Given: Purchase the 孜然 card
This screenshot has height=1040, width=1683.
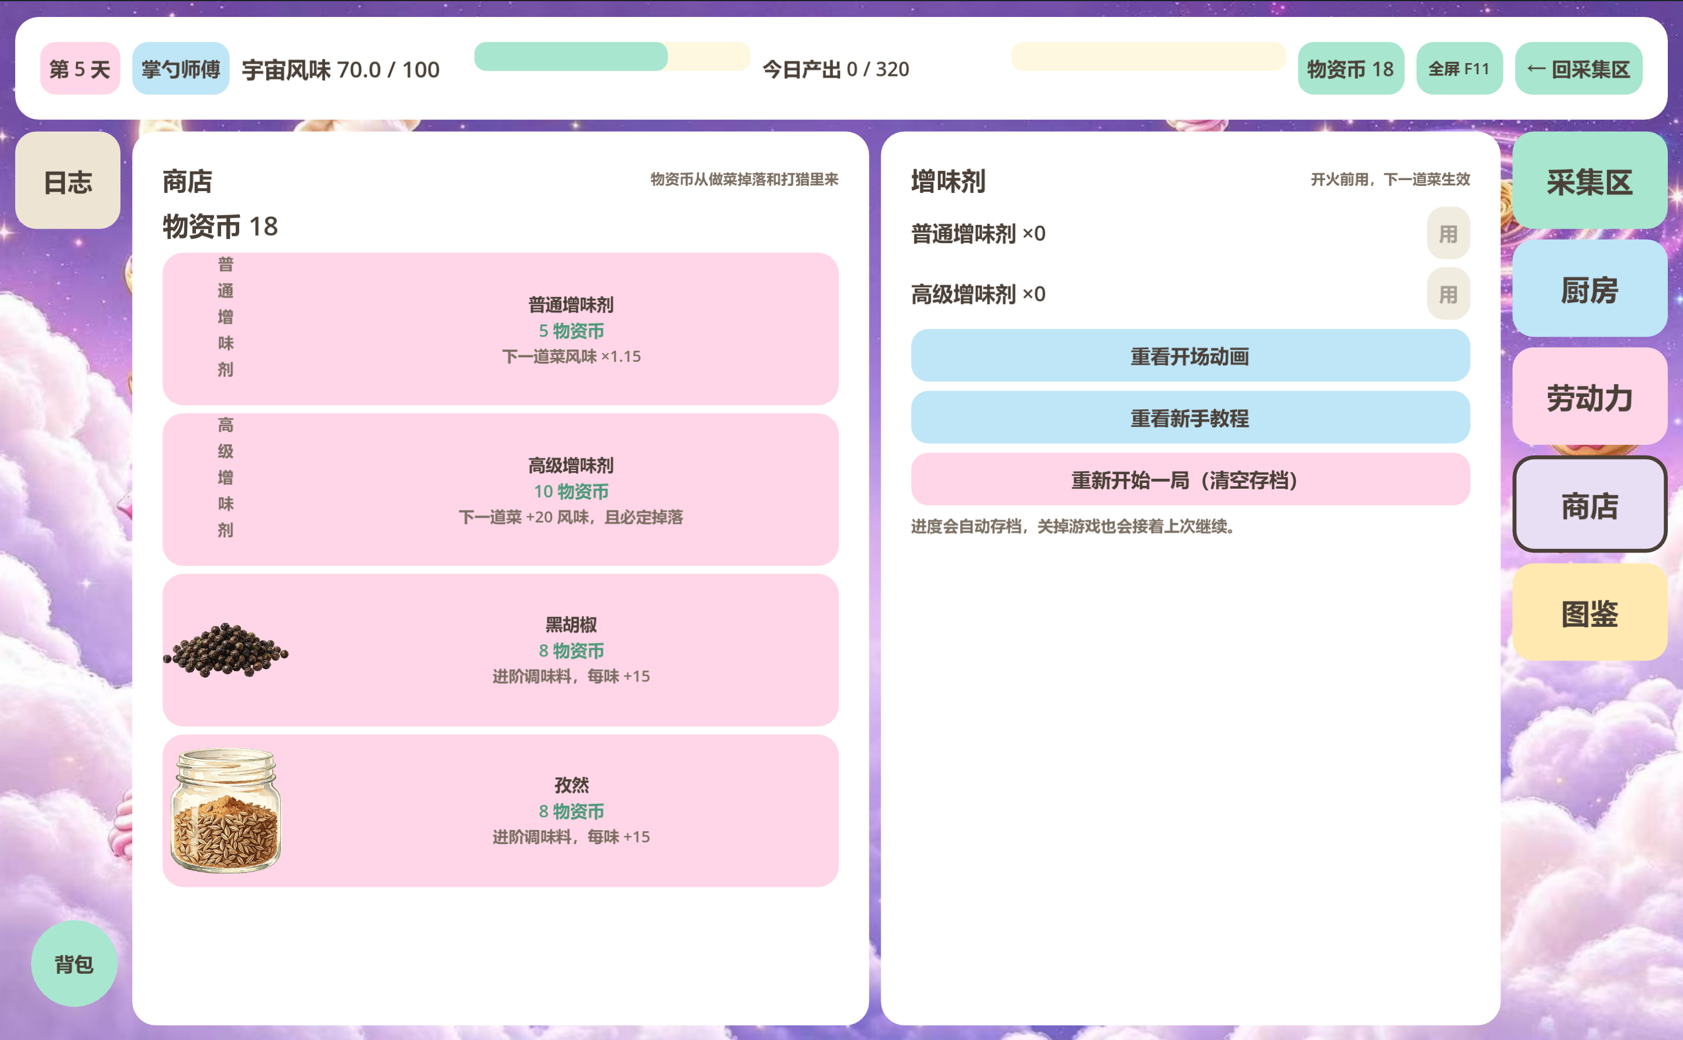Looking at the screenshot, I should click(x=500, y=810).
